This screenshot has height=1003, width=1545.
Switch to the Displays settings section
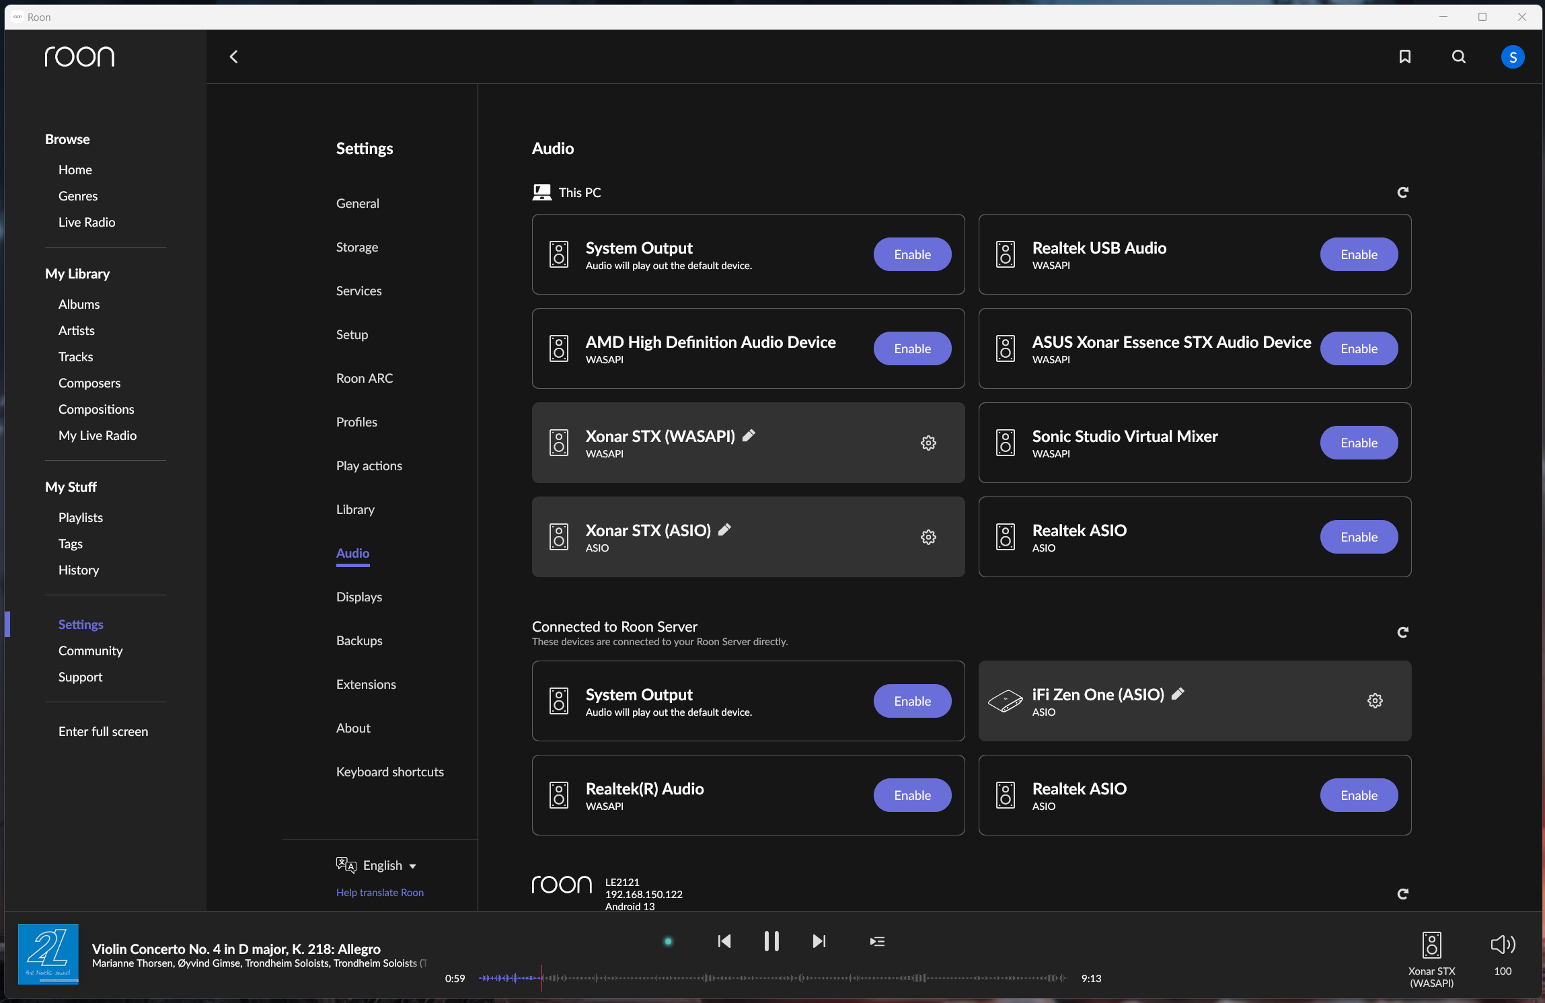(359, 597)
